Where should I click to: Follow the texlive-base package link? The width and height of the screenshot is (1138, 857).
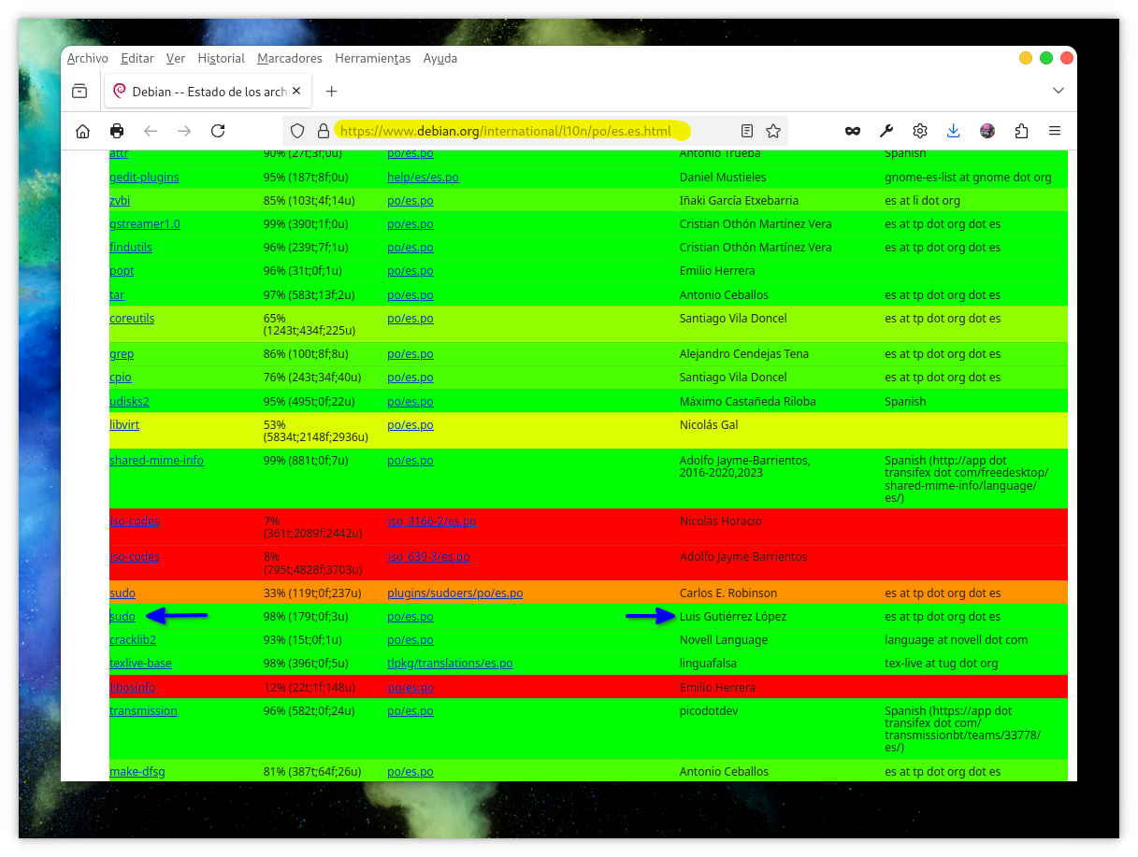(140, 663)
